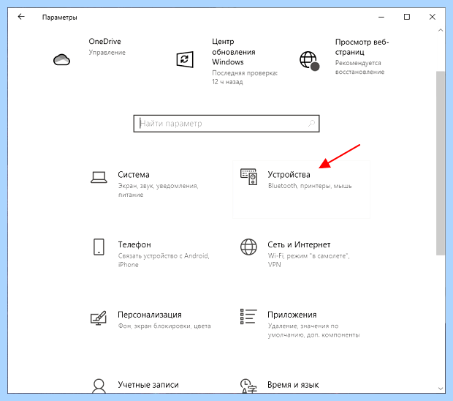This screenshot has height=401, width=453.
Task: Click the web browsing globe icon
Action: [309, 61]
